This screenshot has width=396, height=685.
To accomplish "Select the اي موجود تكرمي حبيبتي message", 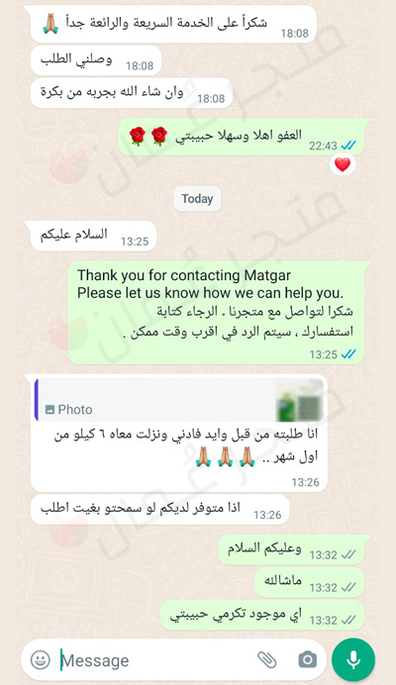I will click(x=262, y=615).
